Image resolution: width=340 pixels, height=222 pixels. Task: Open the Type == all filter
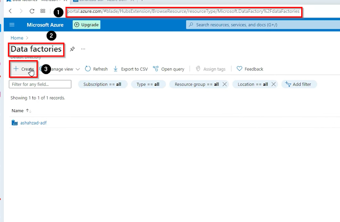coord(148,84)
